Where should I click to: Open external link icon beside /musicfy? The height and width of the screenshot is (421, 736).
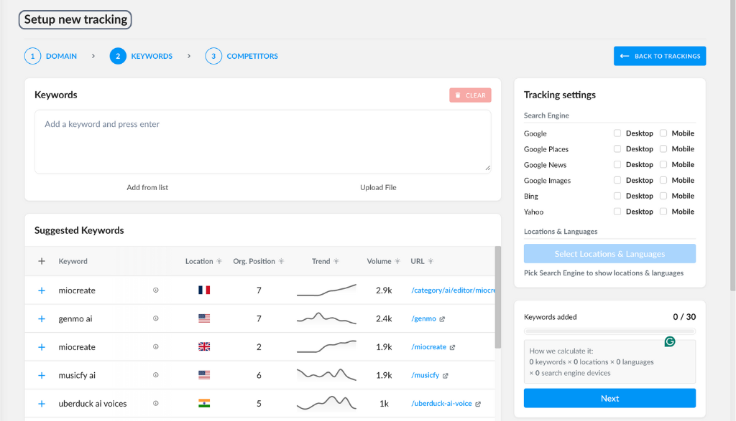[446, 376]
